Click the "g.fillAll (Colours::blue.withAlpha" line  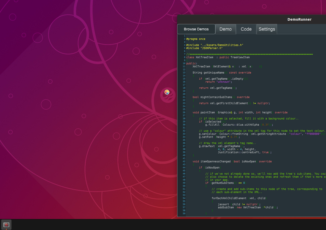pos(239,125)
